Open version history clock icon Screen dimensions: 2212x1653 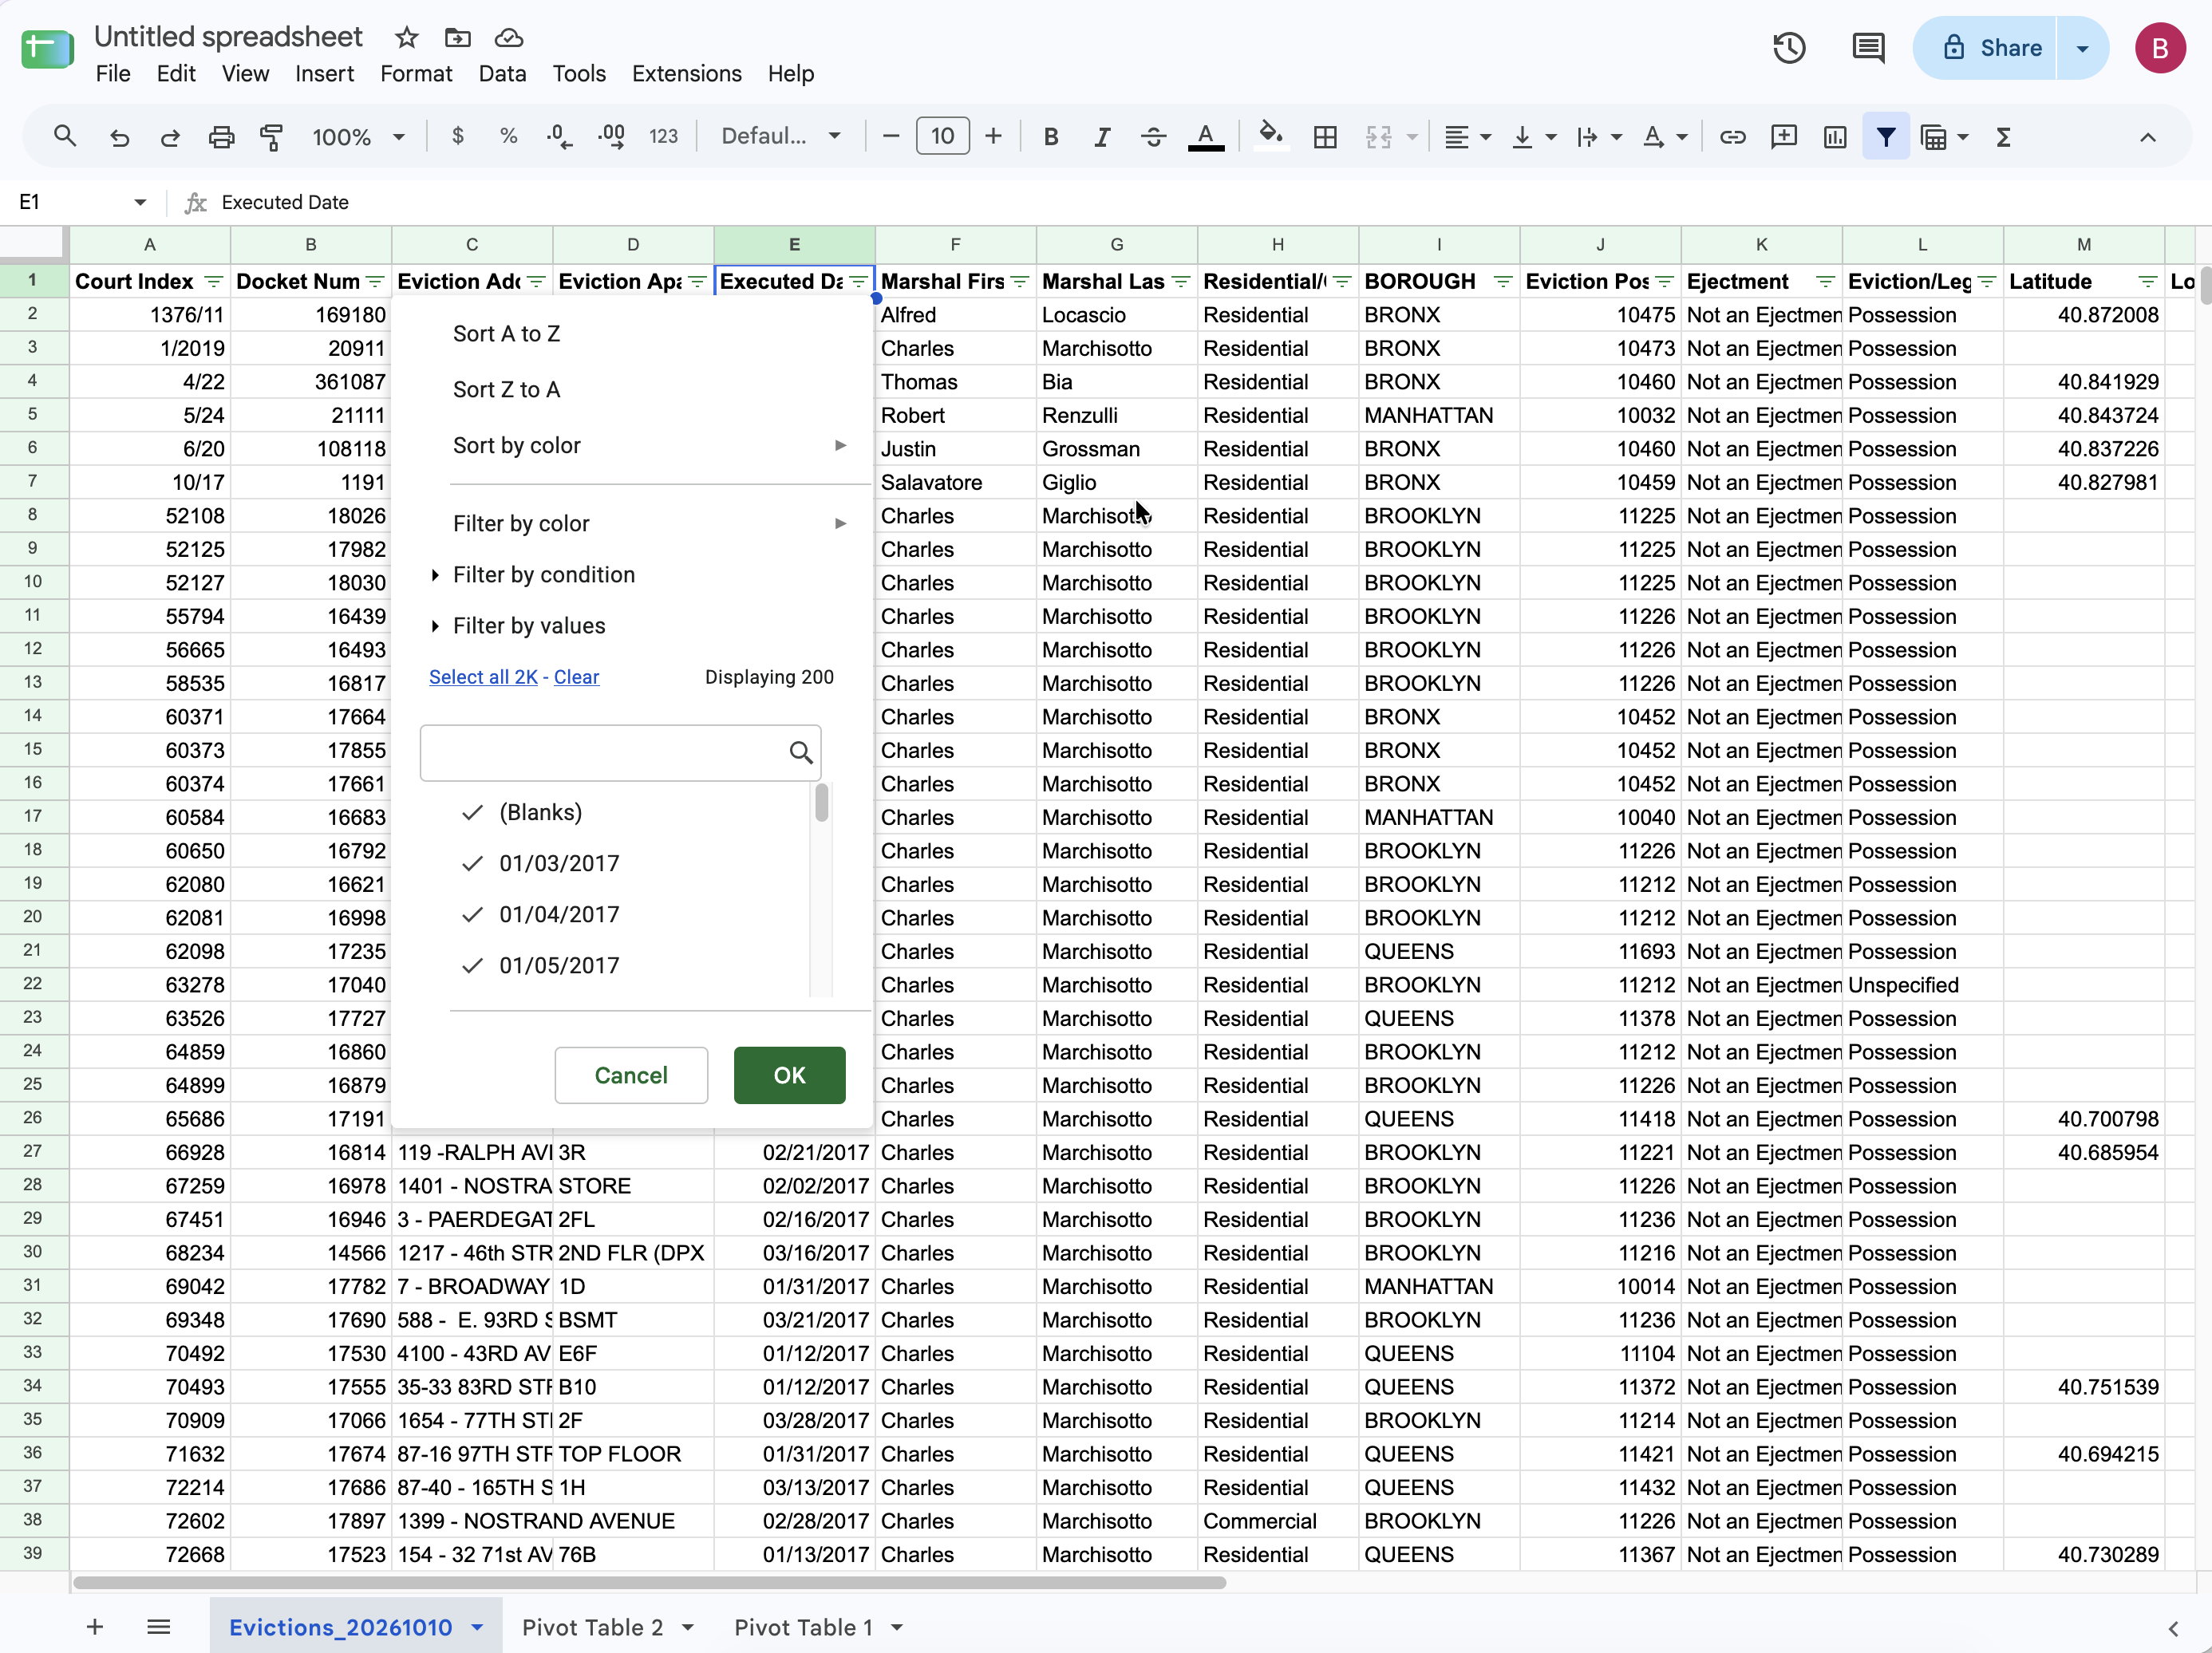1789,48
